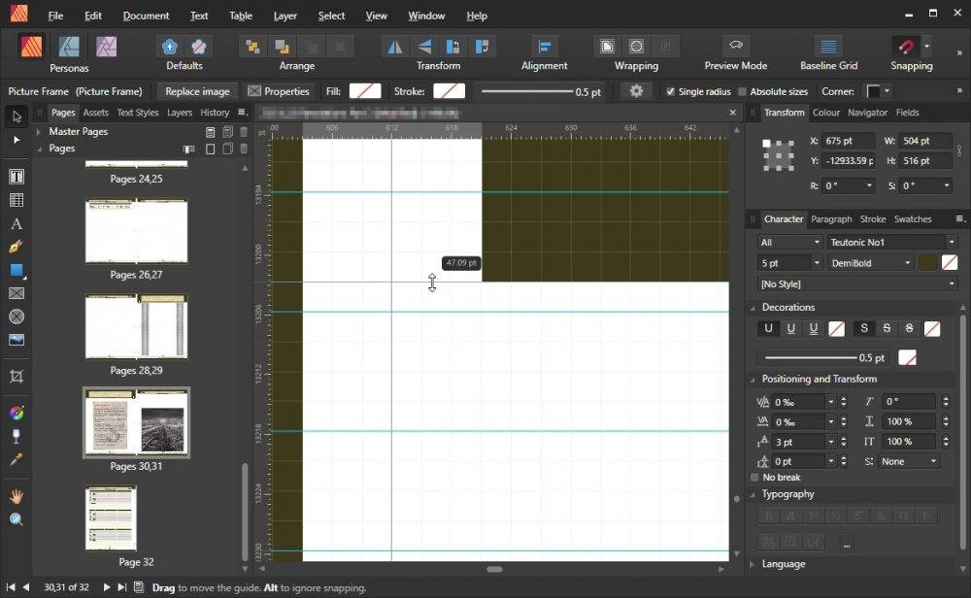Activate the Zoom magnifier tool
The image size is (971, 598).
(x=17, y=519)
